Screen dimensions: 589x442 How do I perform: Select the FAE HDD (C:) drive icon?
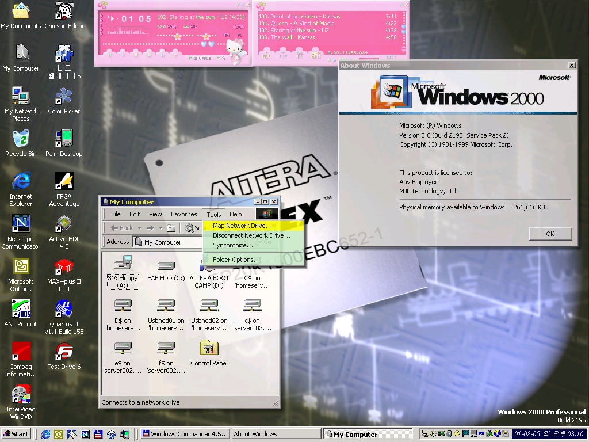[x=166, y=266]
